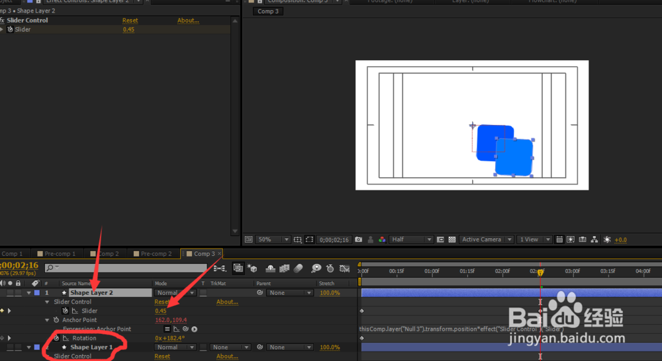Collapse the Anchor Point property twirl

[47, 320]
